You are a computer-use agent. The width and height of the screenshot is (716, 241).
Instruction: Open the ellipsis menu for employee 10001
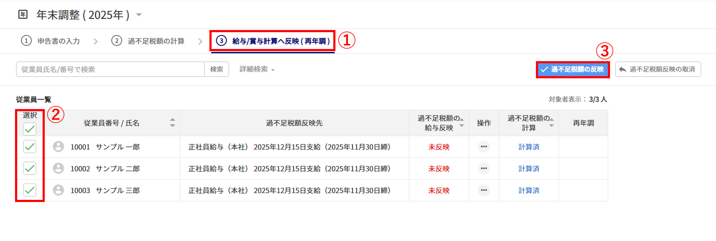point(484,147)
